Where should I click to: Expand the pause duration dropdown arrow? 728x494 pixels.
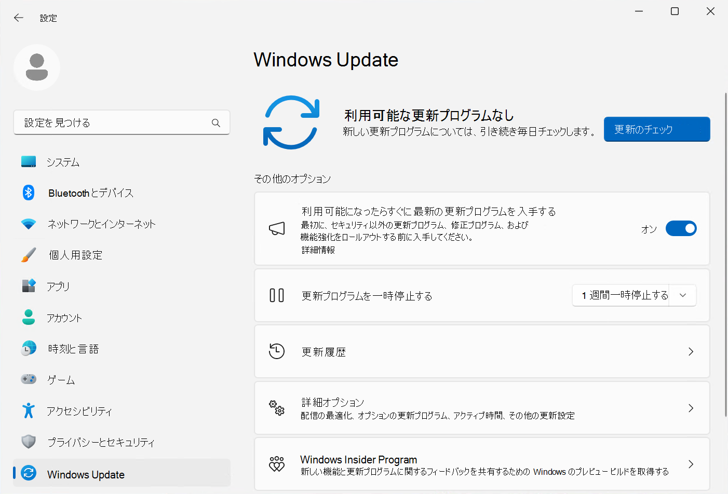pos(683,295)
